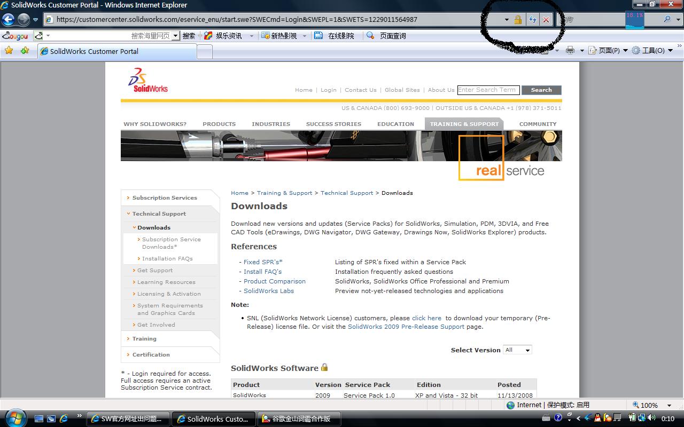Click the Login link in header

(x=329, y=90)
